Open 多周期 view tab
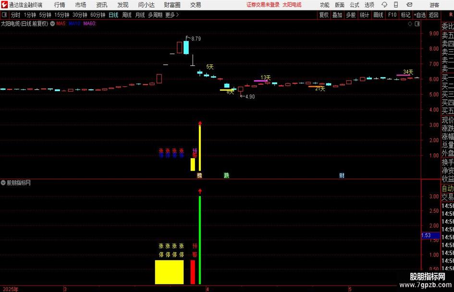Viewport: 454px width, 292px height. click(x=155, y=15)
